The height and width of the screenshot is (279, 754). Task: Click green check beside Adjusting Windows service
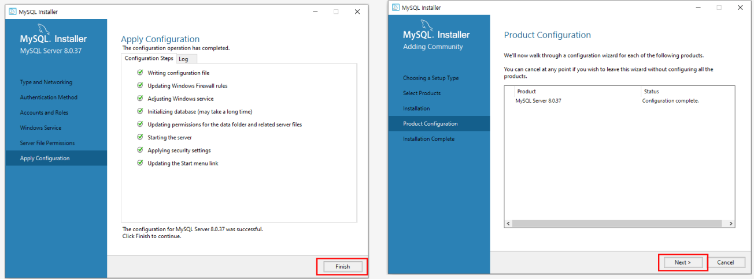[x=140, y=99]
